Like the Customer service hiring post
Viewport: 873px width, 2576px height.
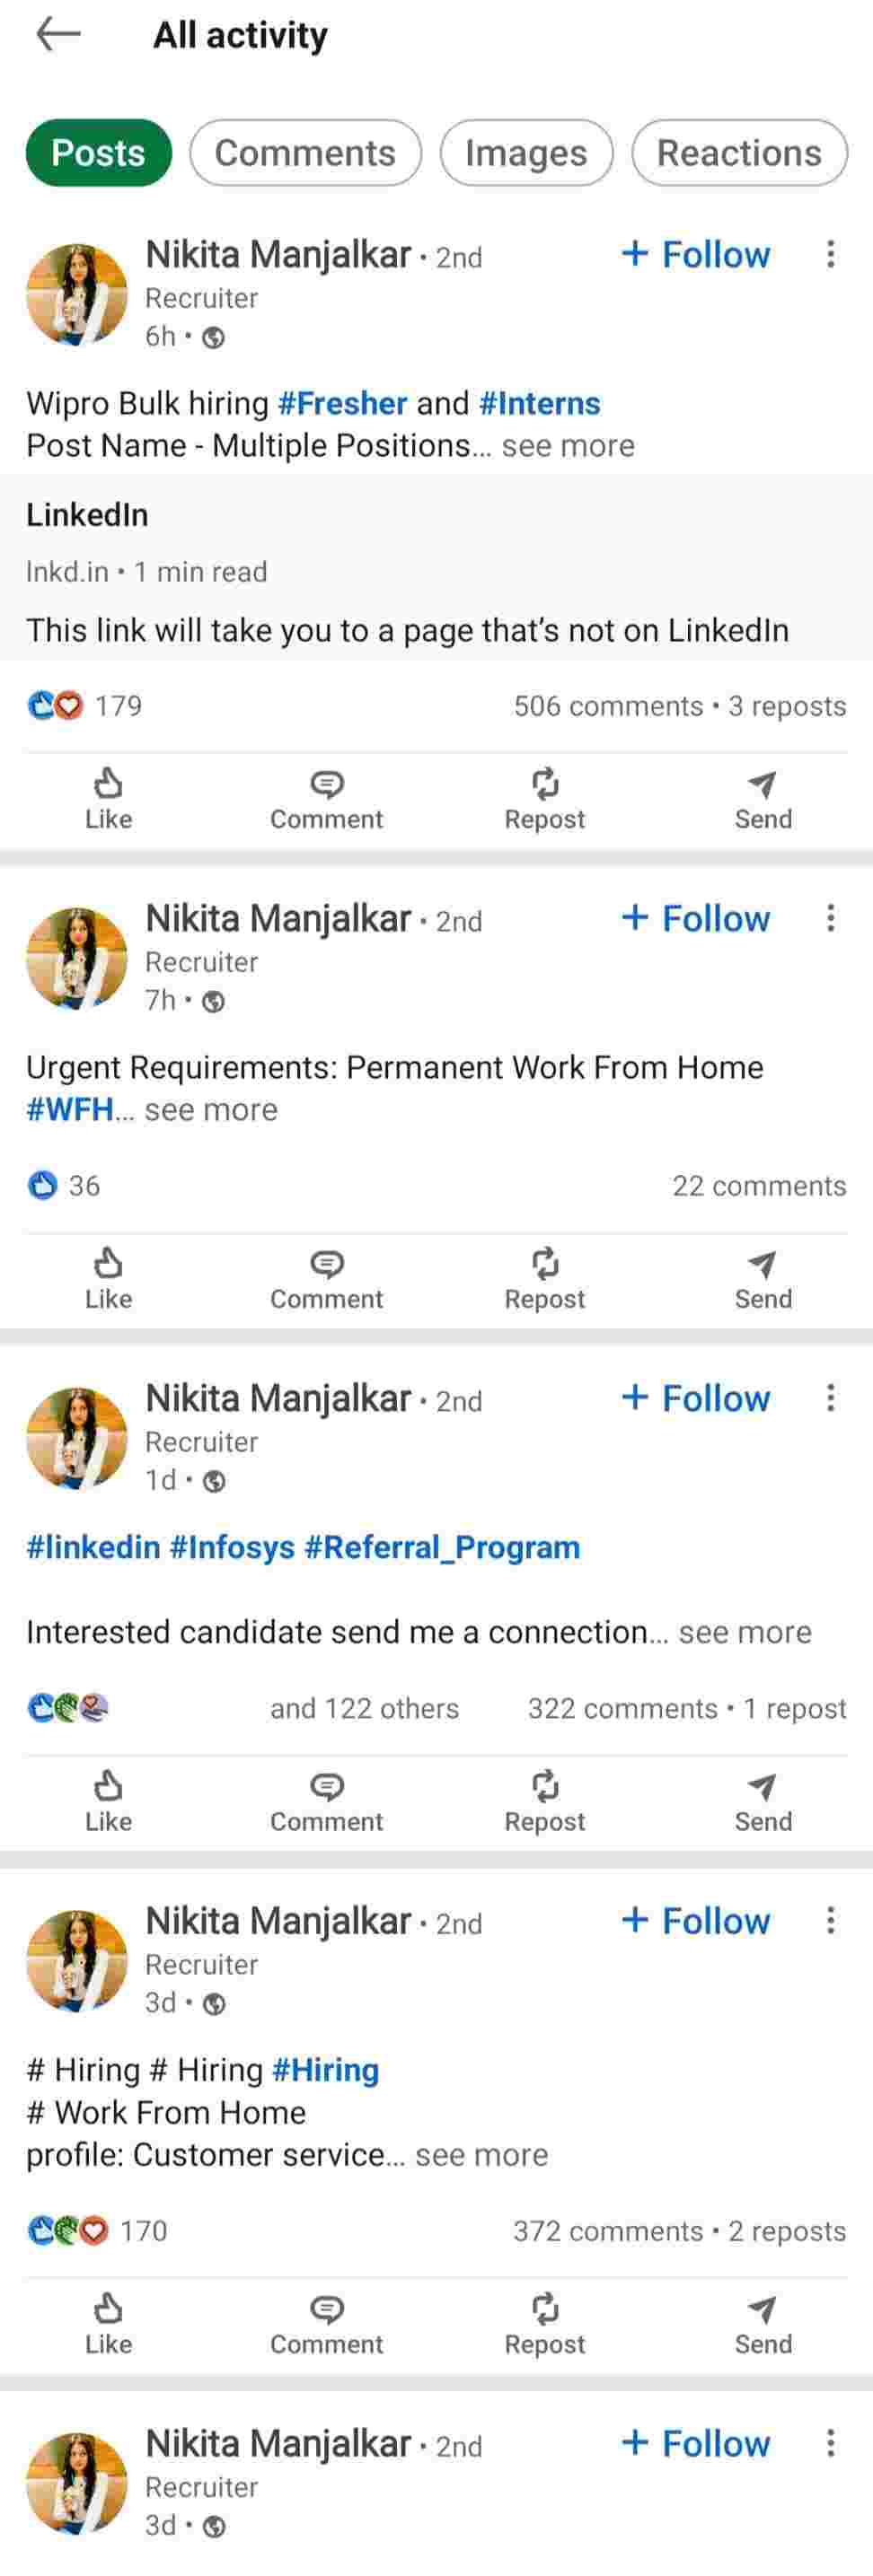point(108,2323)
